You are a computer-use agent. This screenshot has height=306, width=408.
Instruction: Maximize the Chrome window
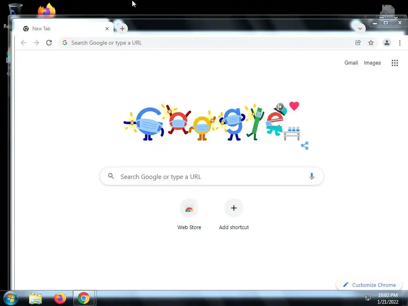tap(386, 23)
